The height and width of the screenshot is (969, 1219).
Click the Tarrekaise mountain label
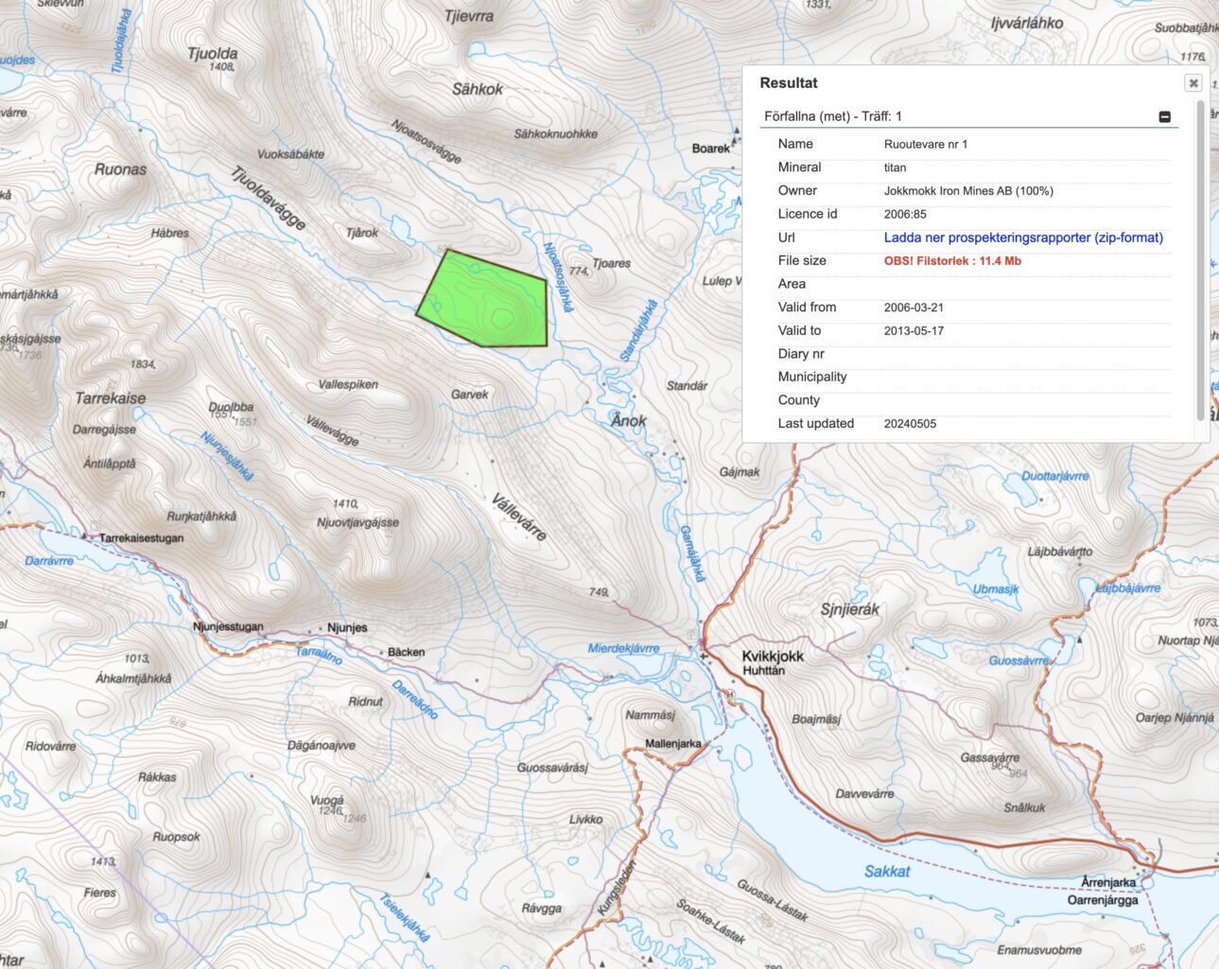[x=111, y=398]
